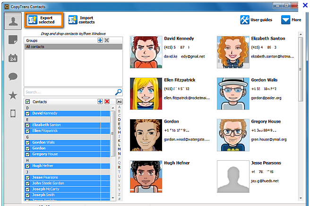The width and height of the screenshot is (310, 206).
Task: Toggle A-Z sort order button
Action: coord(120,102)
